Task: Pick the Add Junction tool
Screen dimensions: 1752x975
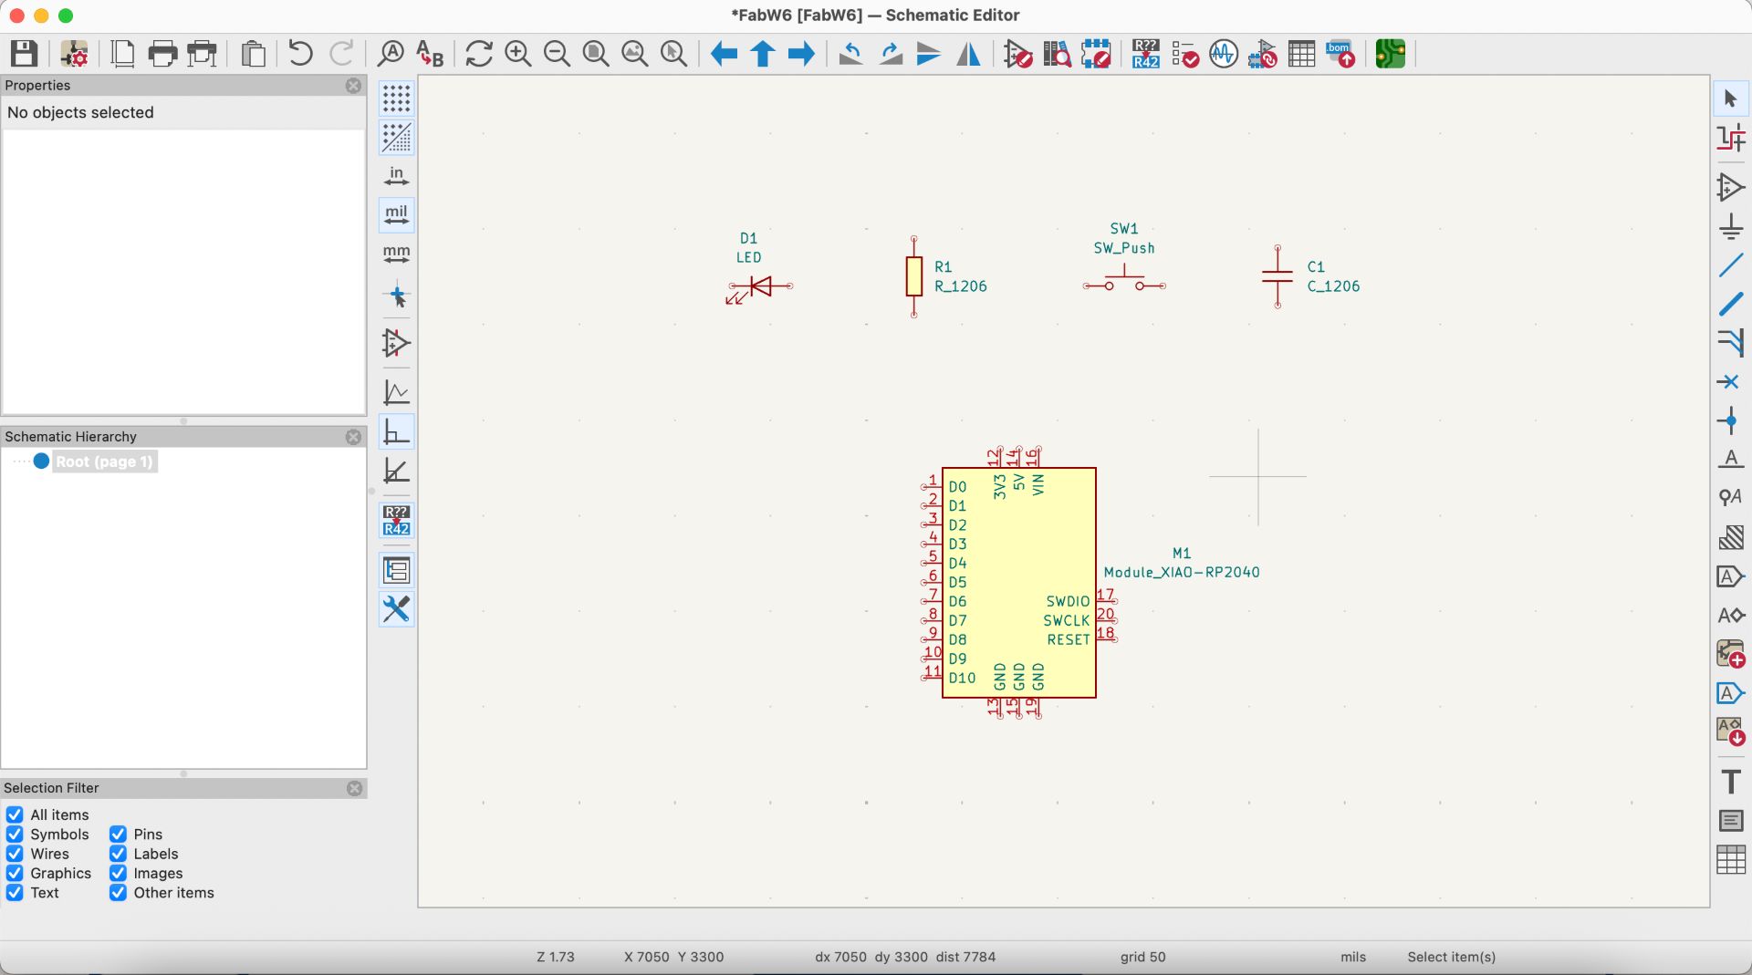Action: 1730,420
